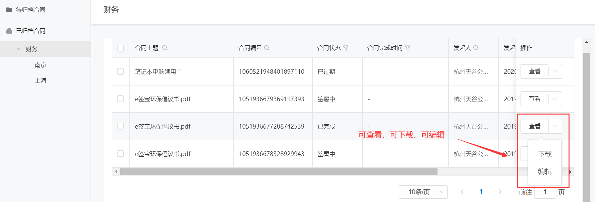595x202 pixels.
Task: Check the row for contract 1051936678328929943
Action: pyautogui.click(x=121, y=154)
